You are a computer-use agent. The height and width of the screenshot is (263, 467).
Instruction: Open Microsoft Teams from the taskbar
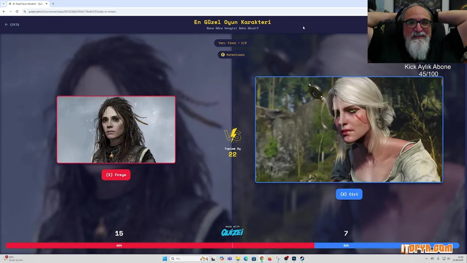click(x=230, y=259)
